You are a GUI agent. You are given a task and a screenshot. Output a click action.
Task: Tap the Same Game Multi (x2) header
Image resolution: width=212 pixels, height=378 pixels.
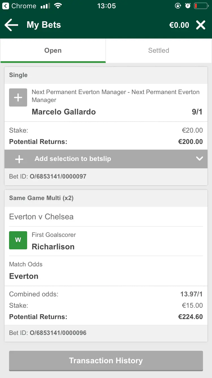(41, 198)
